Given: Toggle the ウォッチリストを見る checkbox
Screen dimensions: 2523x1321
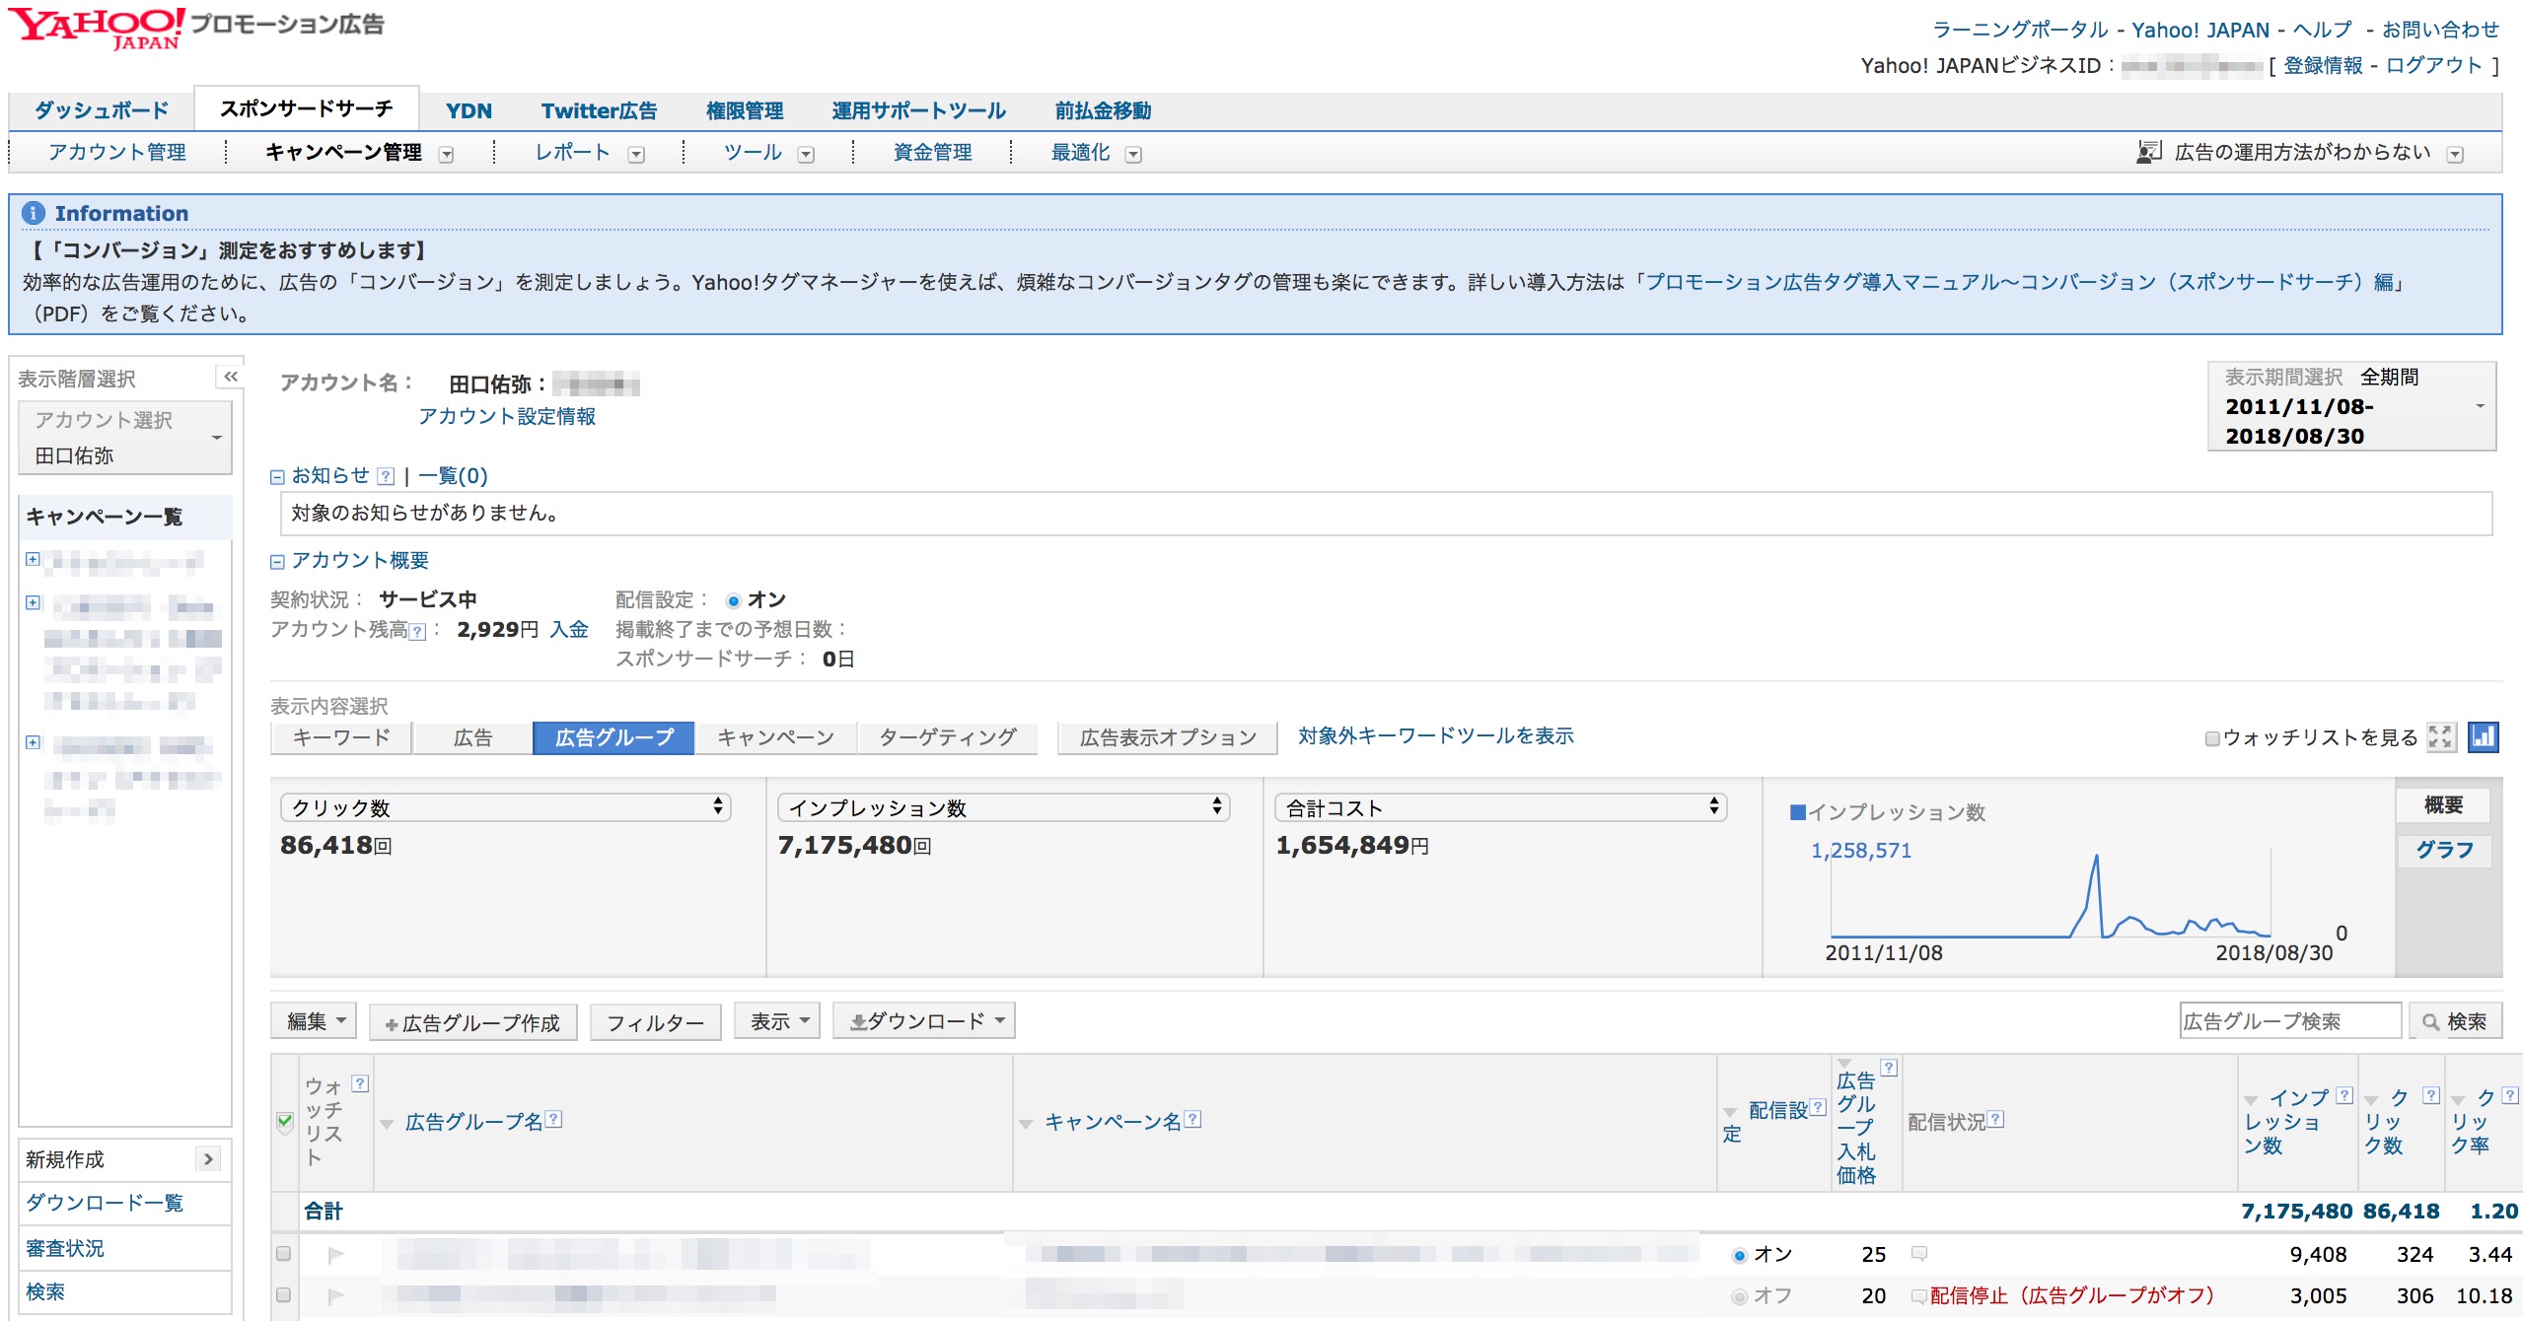Looking at the screenshot, I should (2212, 738).
